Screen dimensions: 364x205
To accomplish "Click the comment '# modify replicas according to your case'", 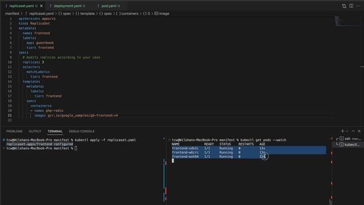I will (61, 57).
